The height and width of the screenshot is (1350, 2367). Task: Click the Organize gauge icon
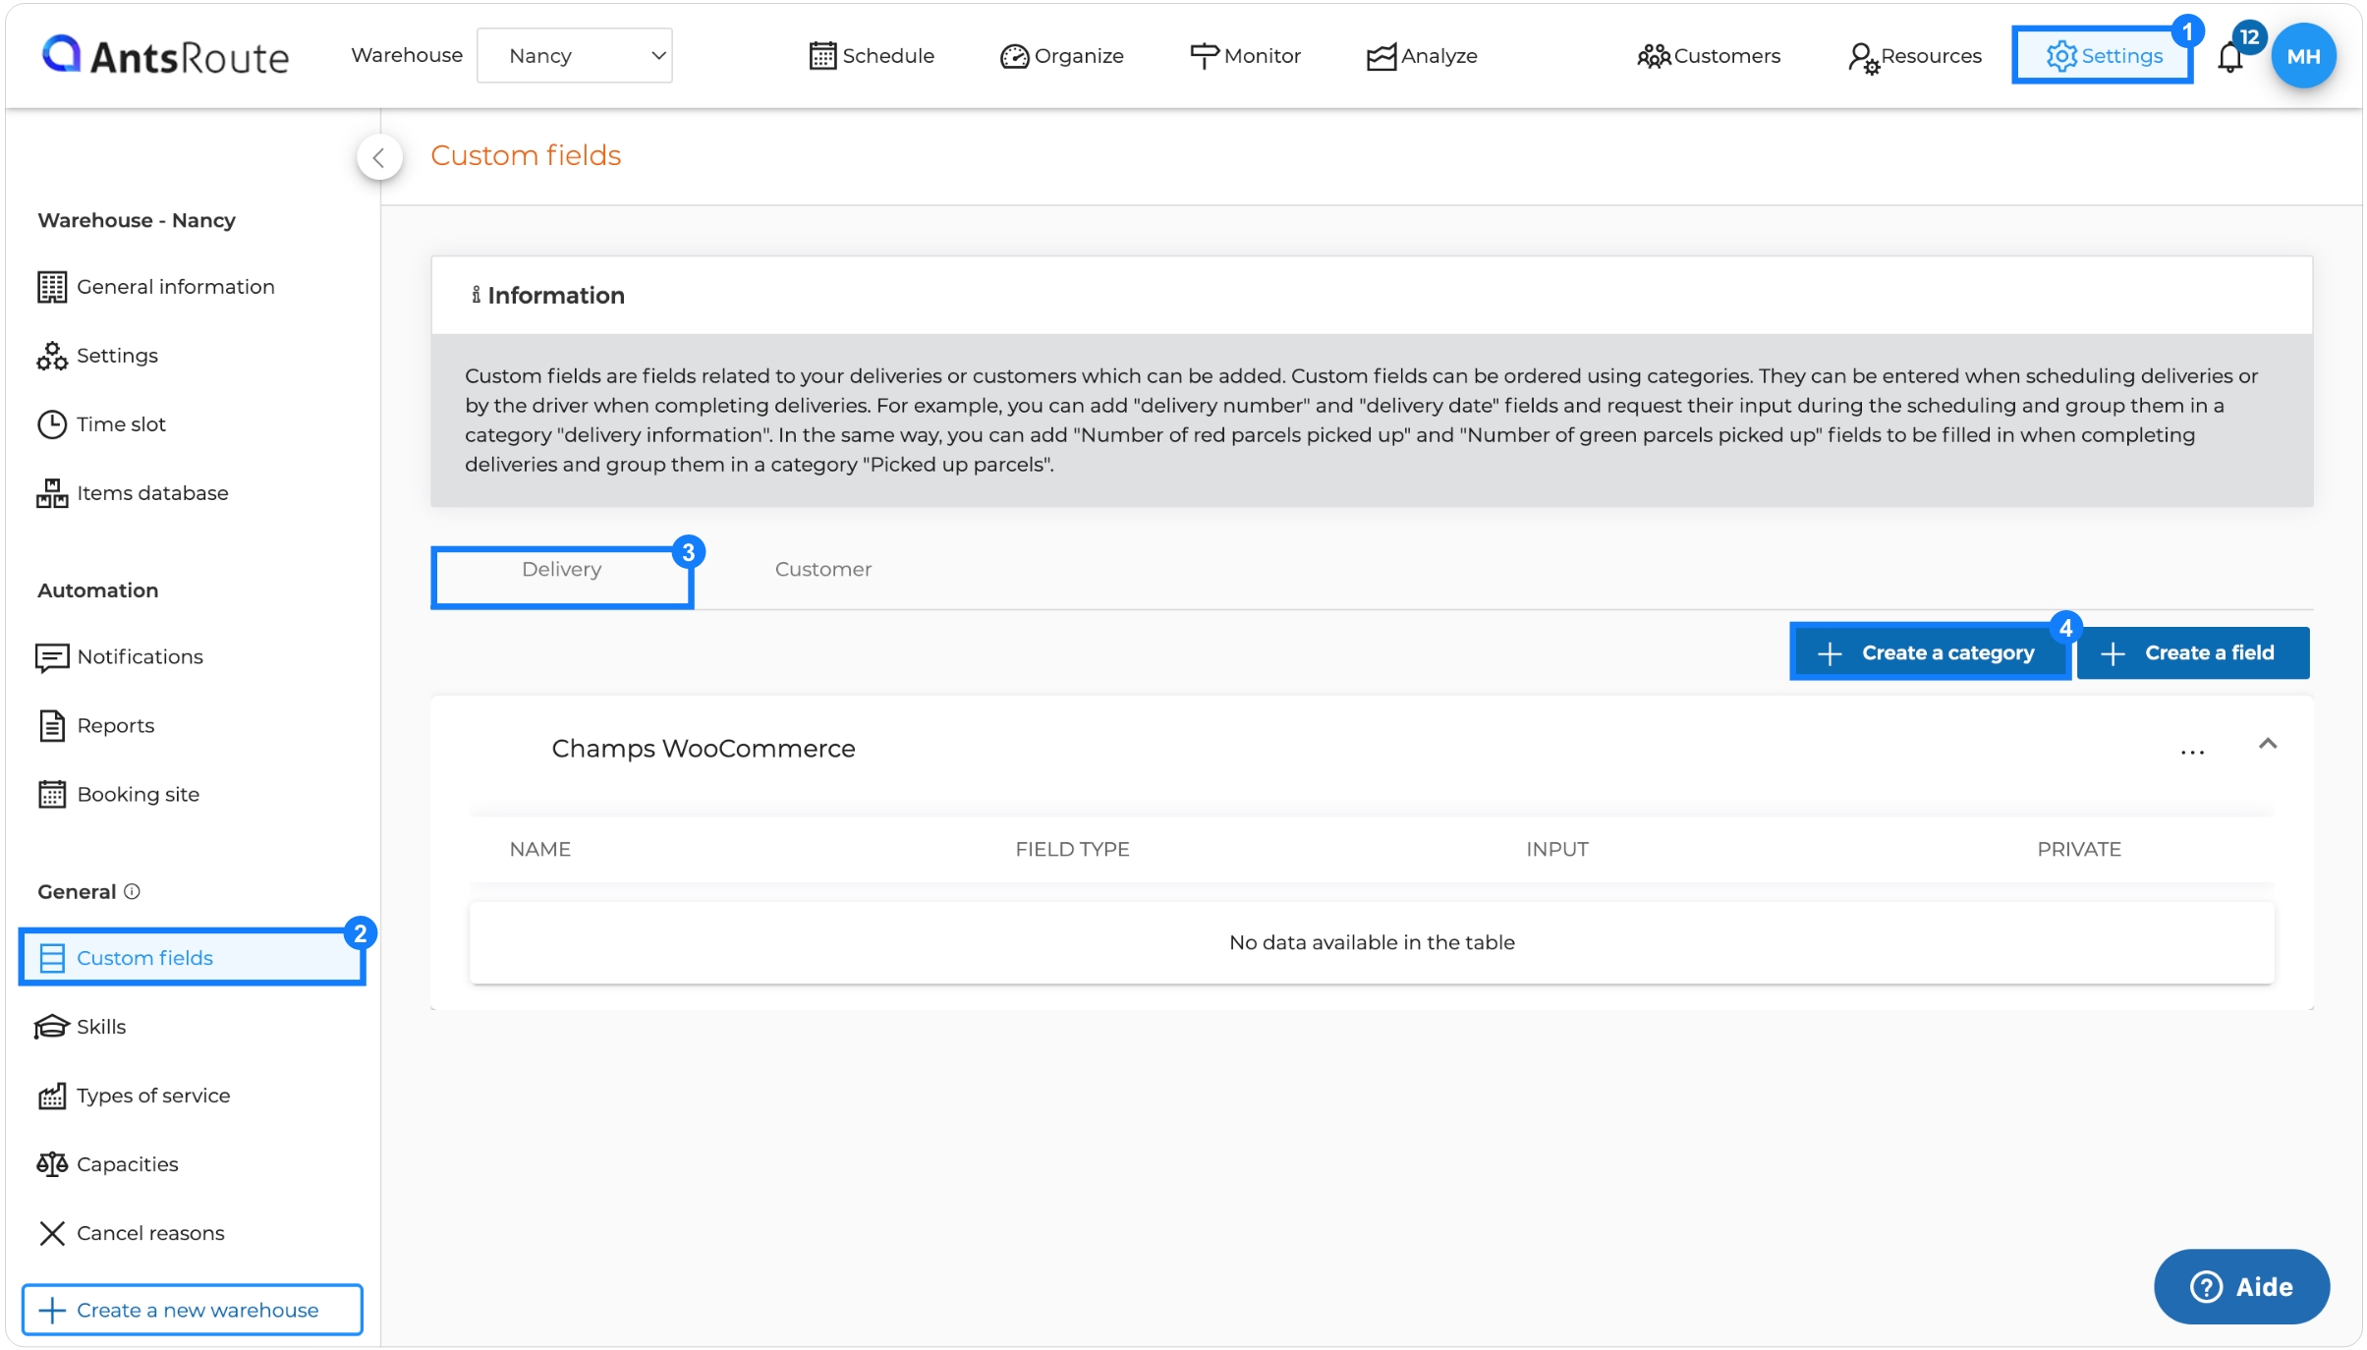point(1014,57)
